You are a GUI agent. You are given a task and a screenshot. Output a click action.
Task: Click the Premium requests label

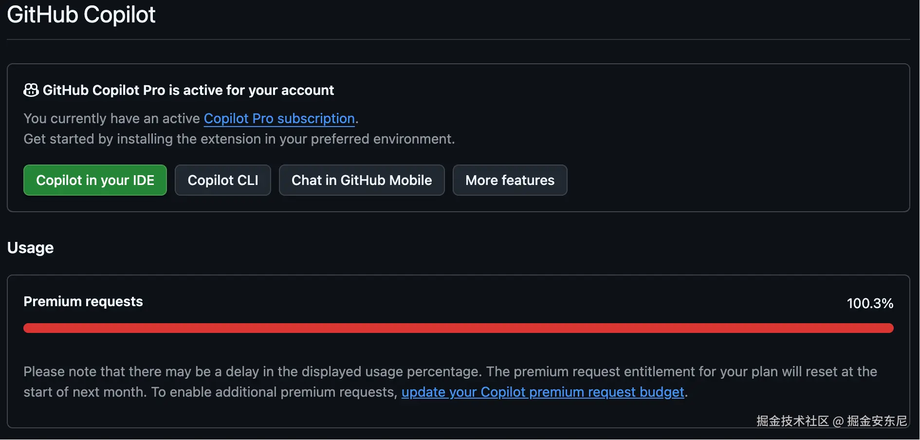tap(83, 302)
